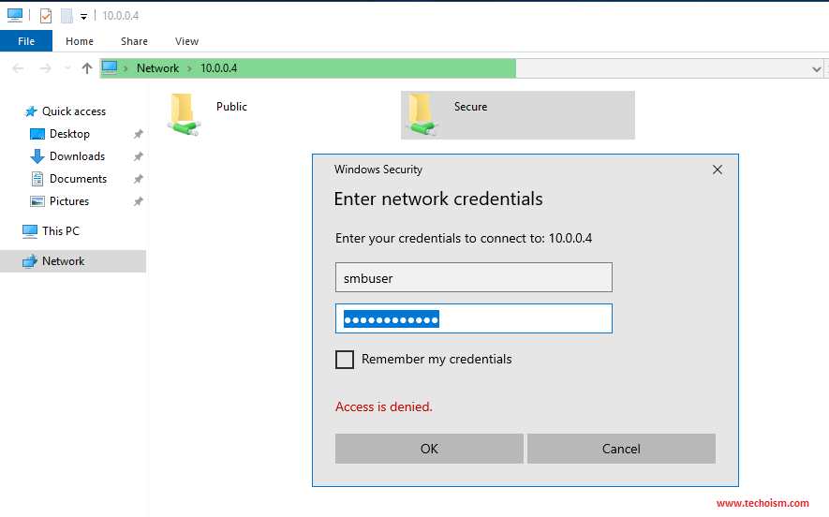Go up one level with Up arrow
This screenshot has width=829, height=517.
pos(87,68)
